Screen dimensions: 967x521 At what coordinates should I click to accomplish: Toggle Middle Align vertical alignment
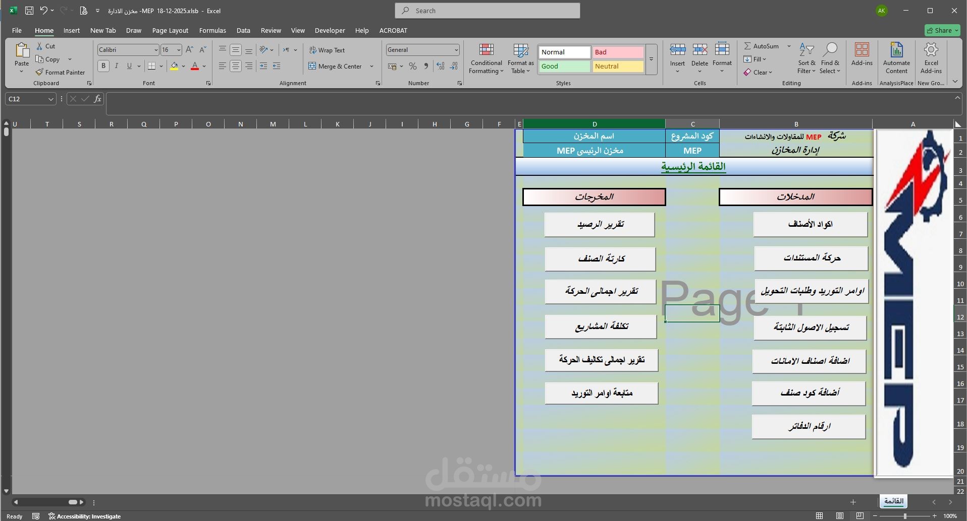tap(236, 50)
